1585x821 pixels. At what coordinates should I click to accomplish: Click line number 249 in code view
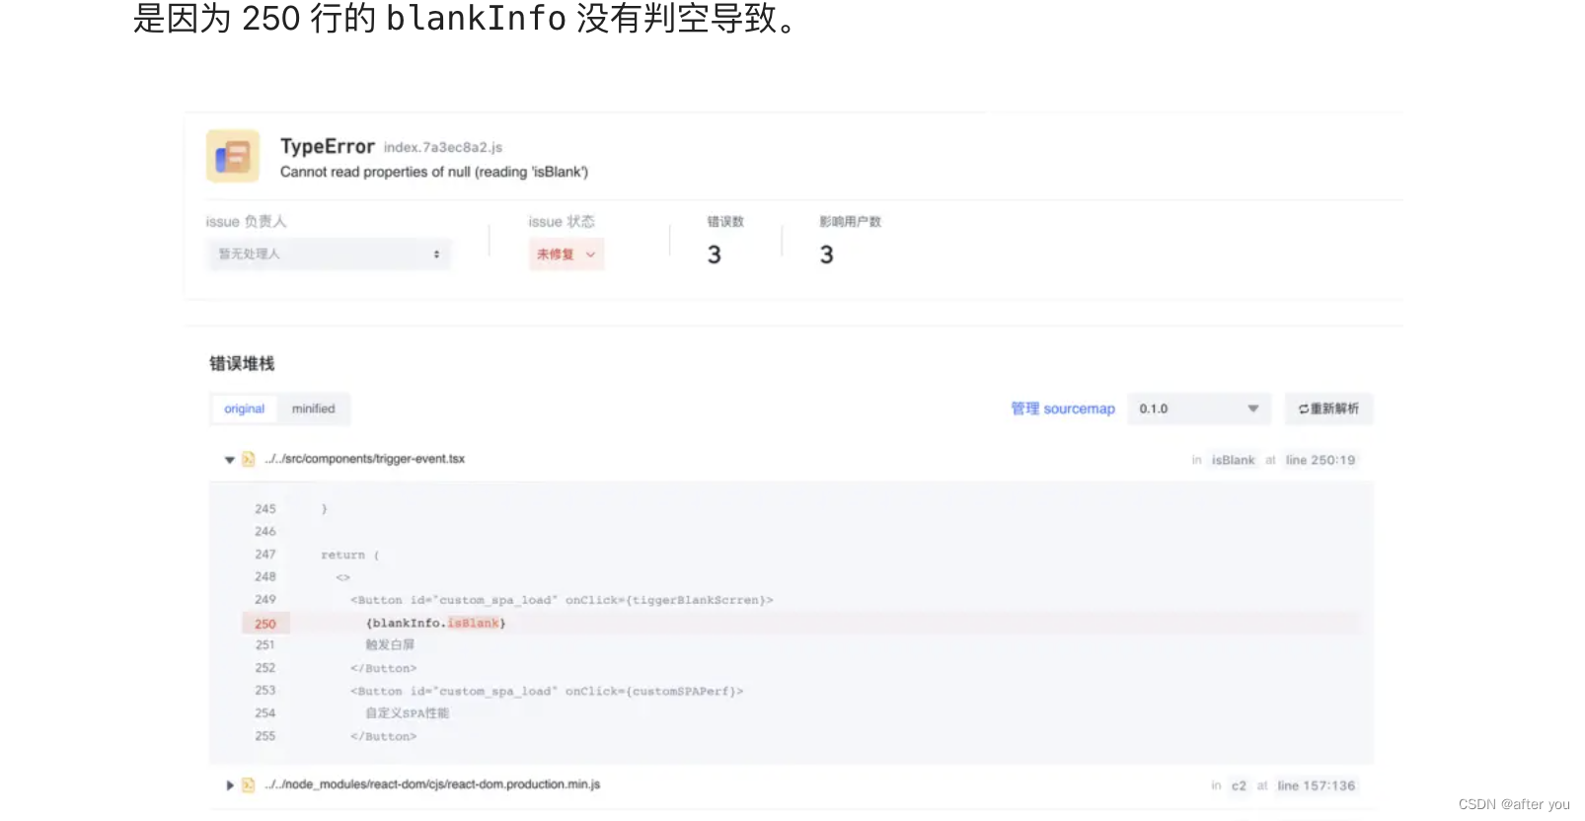[x=265, y=600]
